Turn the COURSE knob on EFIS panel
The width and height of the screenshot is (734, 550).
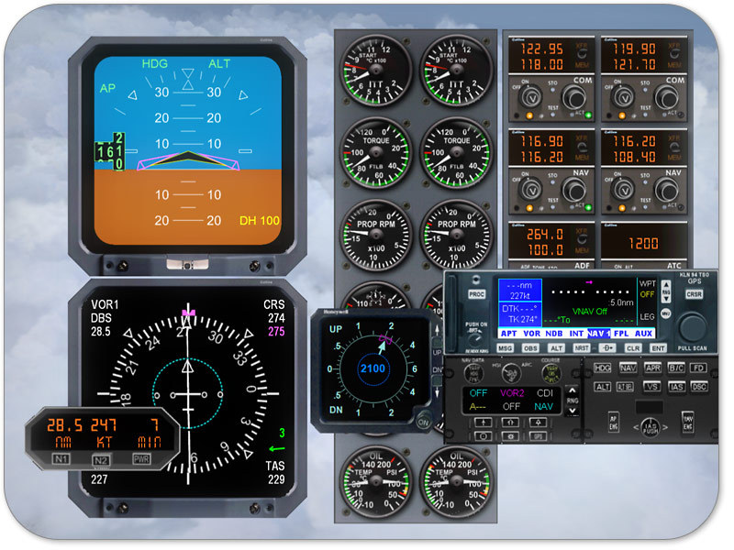pos(550,373)
